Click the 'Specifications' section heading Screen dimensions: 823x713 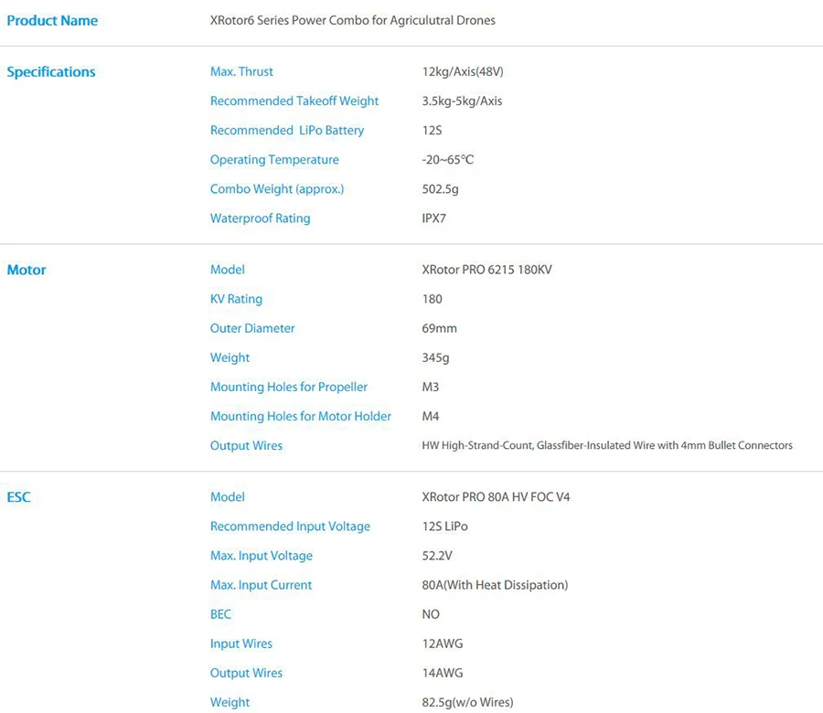(51, 72)
